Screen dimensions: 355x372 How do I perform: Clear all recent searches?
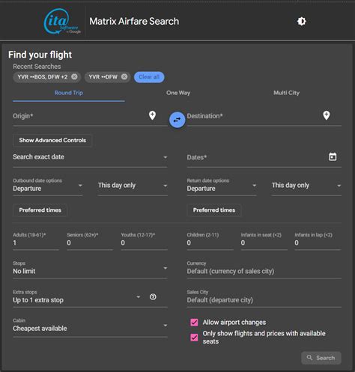pyautogui.click(x=149, y=77)
